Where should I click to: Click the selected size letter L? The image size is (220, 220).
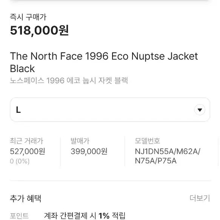[x=18, y=110]
